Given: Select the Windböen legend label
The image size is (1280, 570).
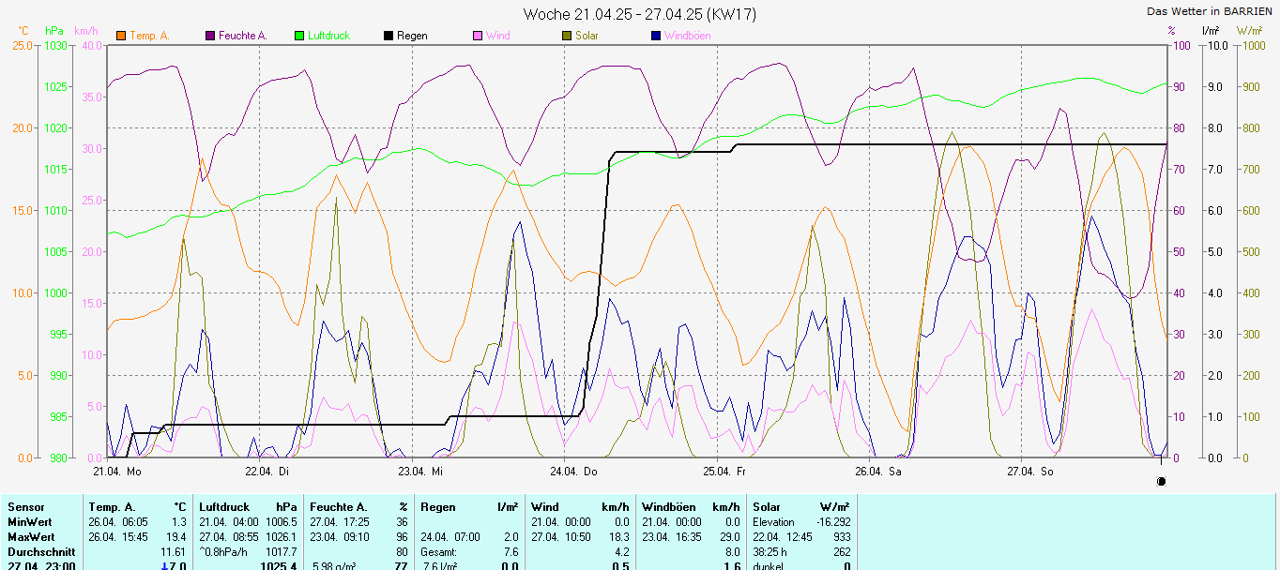Looking at the screenshot, I should 687,36.
